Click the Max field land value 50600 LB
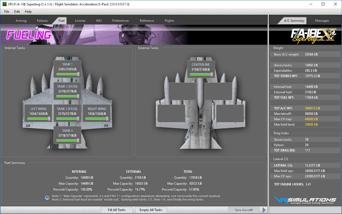 coord(311,125)
